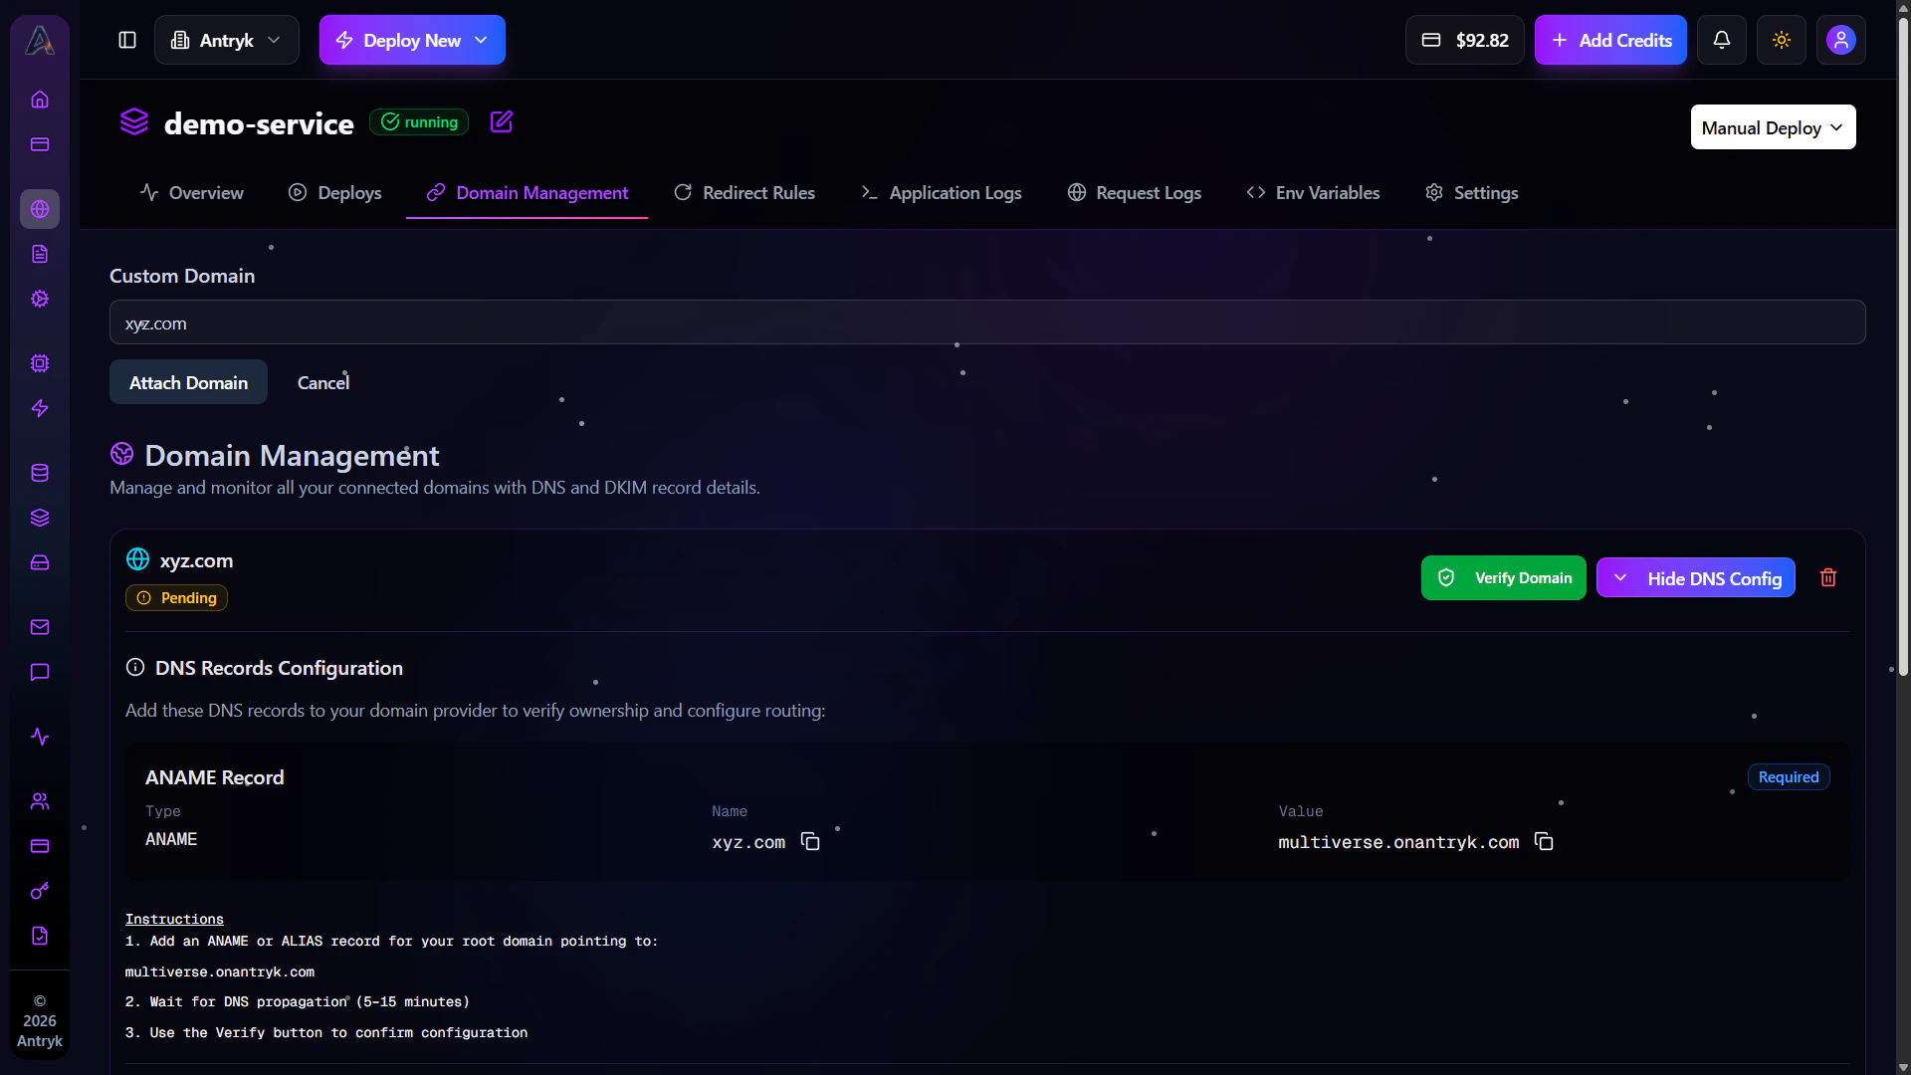Click the Required badge on ANAME Record

tap(1788, 777)
